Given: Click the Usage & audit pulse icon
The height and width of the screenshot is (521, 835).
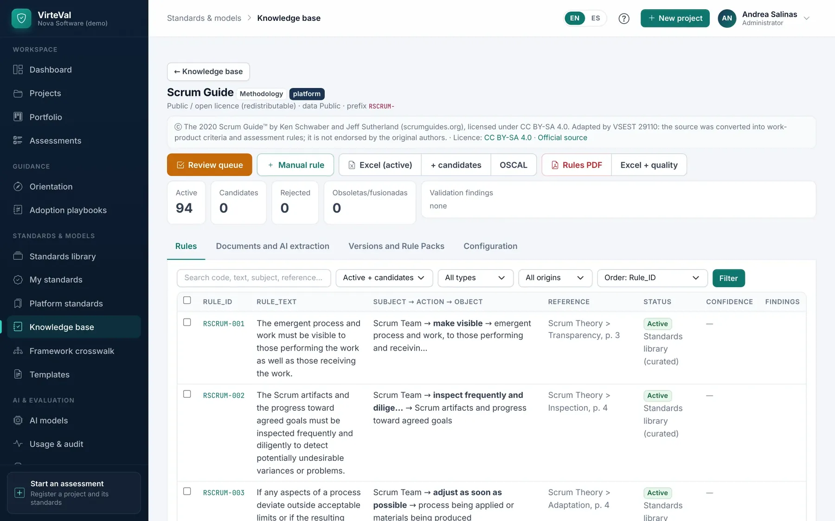Looking at the screenshot, I should pos(18,444).
